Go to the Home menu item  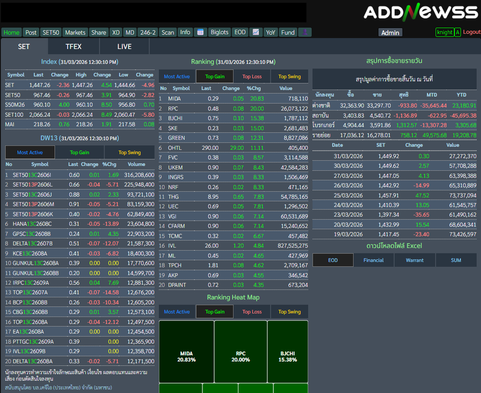pos(12,32)
